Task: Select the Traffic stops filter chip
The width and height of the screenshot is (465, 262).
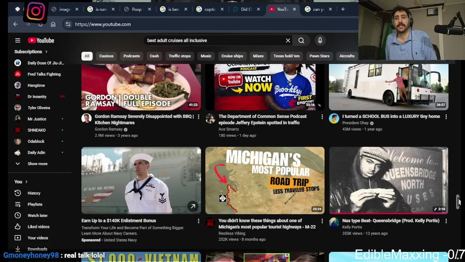Action: [x=179, y=56]
